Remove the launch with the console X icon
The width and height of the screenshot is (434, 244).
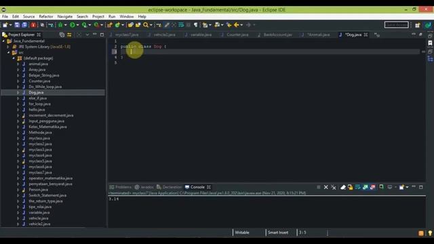[x=326, y=187]
